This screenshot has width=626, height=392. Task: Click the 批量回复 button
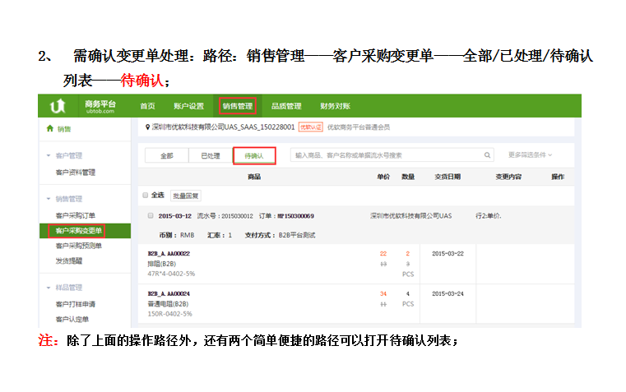pyautogui.click(x=185, y=196)
